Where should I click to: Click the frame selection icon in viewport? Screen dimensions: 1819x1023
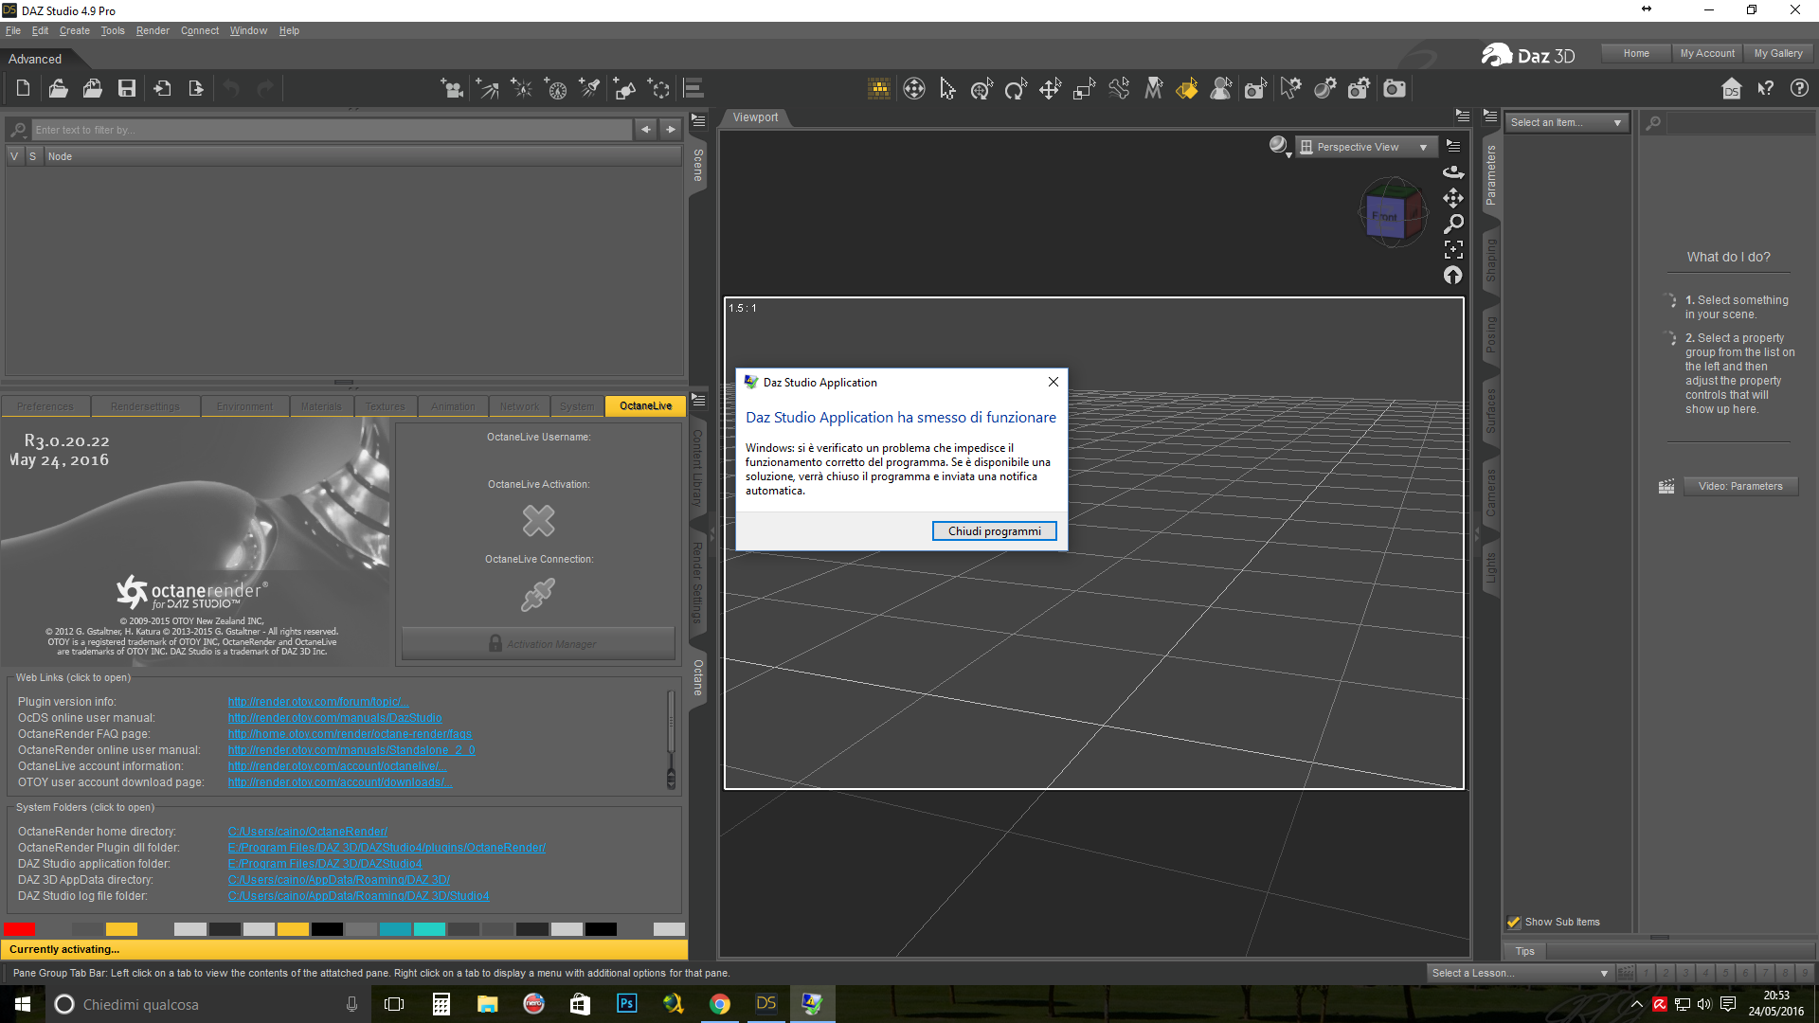1453,250
